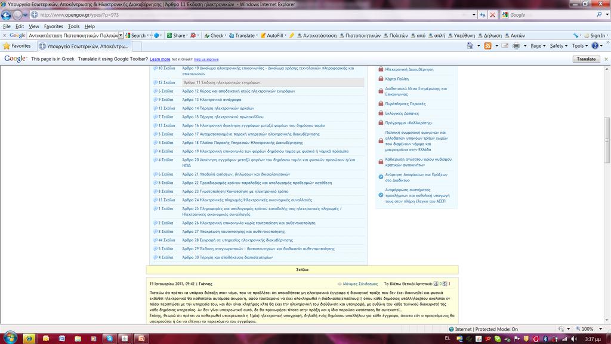Click the Read Mail envelope icon
The height and width of the screenshot is (344, 611).
pyautogui.click(x=505, y=46)
